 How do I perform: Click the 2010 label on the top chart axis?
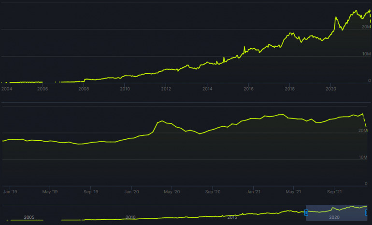[x=125, y=89]
